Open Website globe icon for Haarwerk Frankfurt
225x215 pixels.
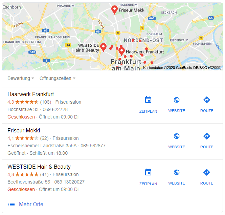pos(177,100)
